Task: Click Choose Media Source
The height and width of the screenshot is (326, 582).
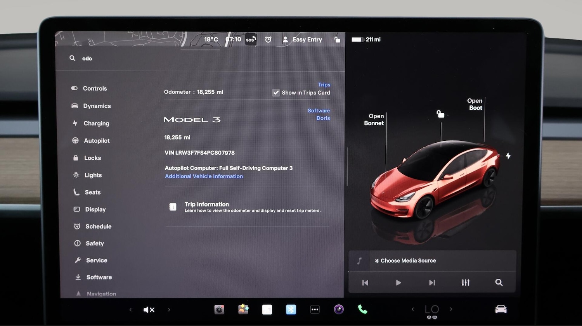Action: tap(405, 260)
